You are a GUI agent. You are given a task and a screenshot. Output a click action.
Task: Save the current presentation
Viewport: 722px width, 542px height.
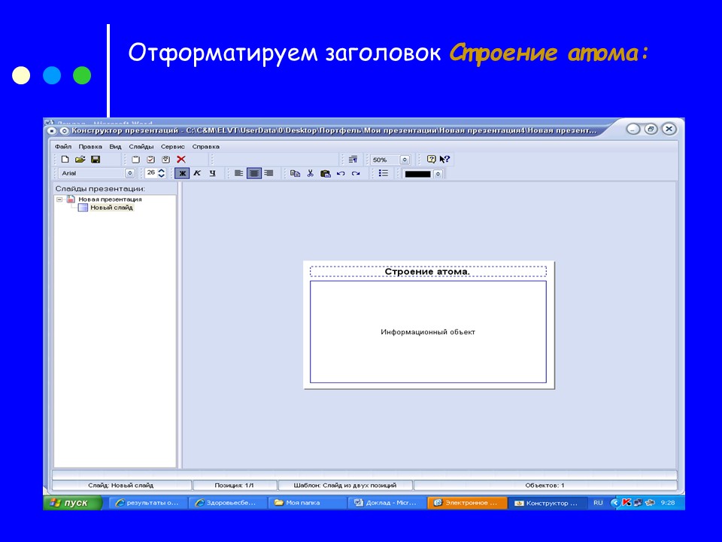point(96,158)
